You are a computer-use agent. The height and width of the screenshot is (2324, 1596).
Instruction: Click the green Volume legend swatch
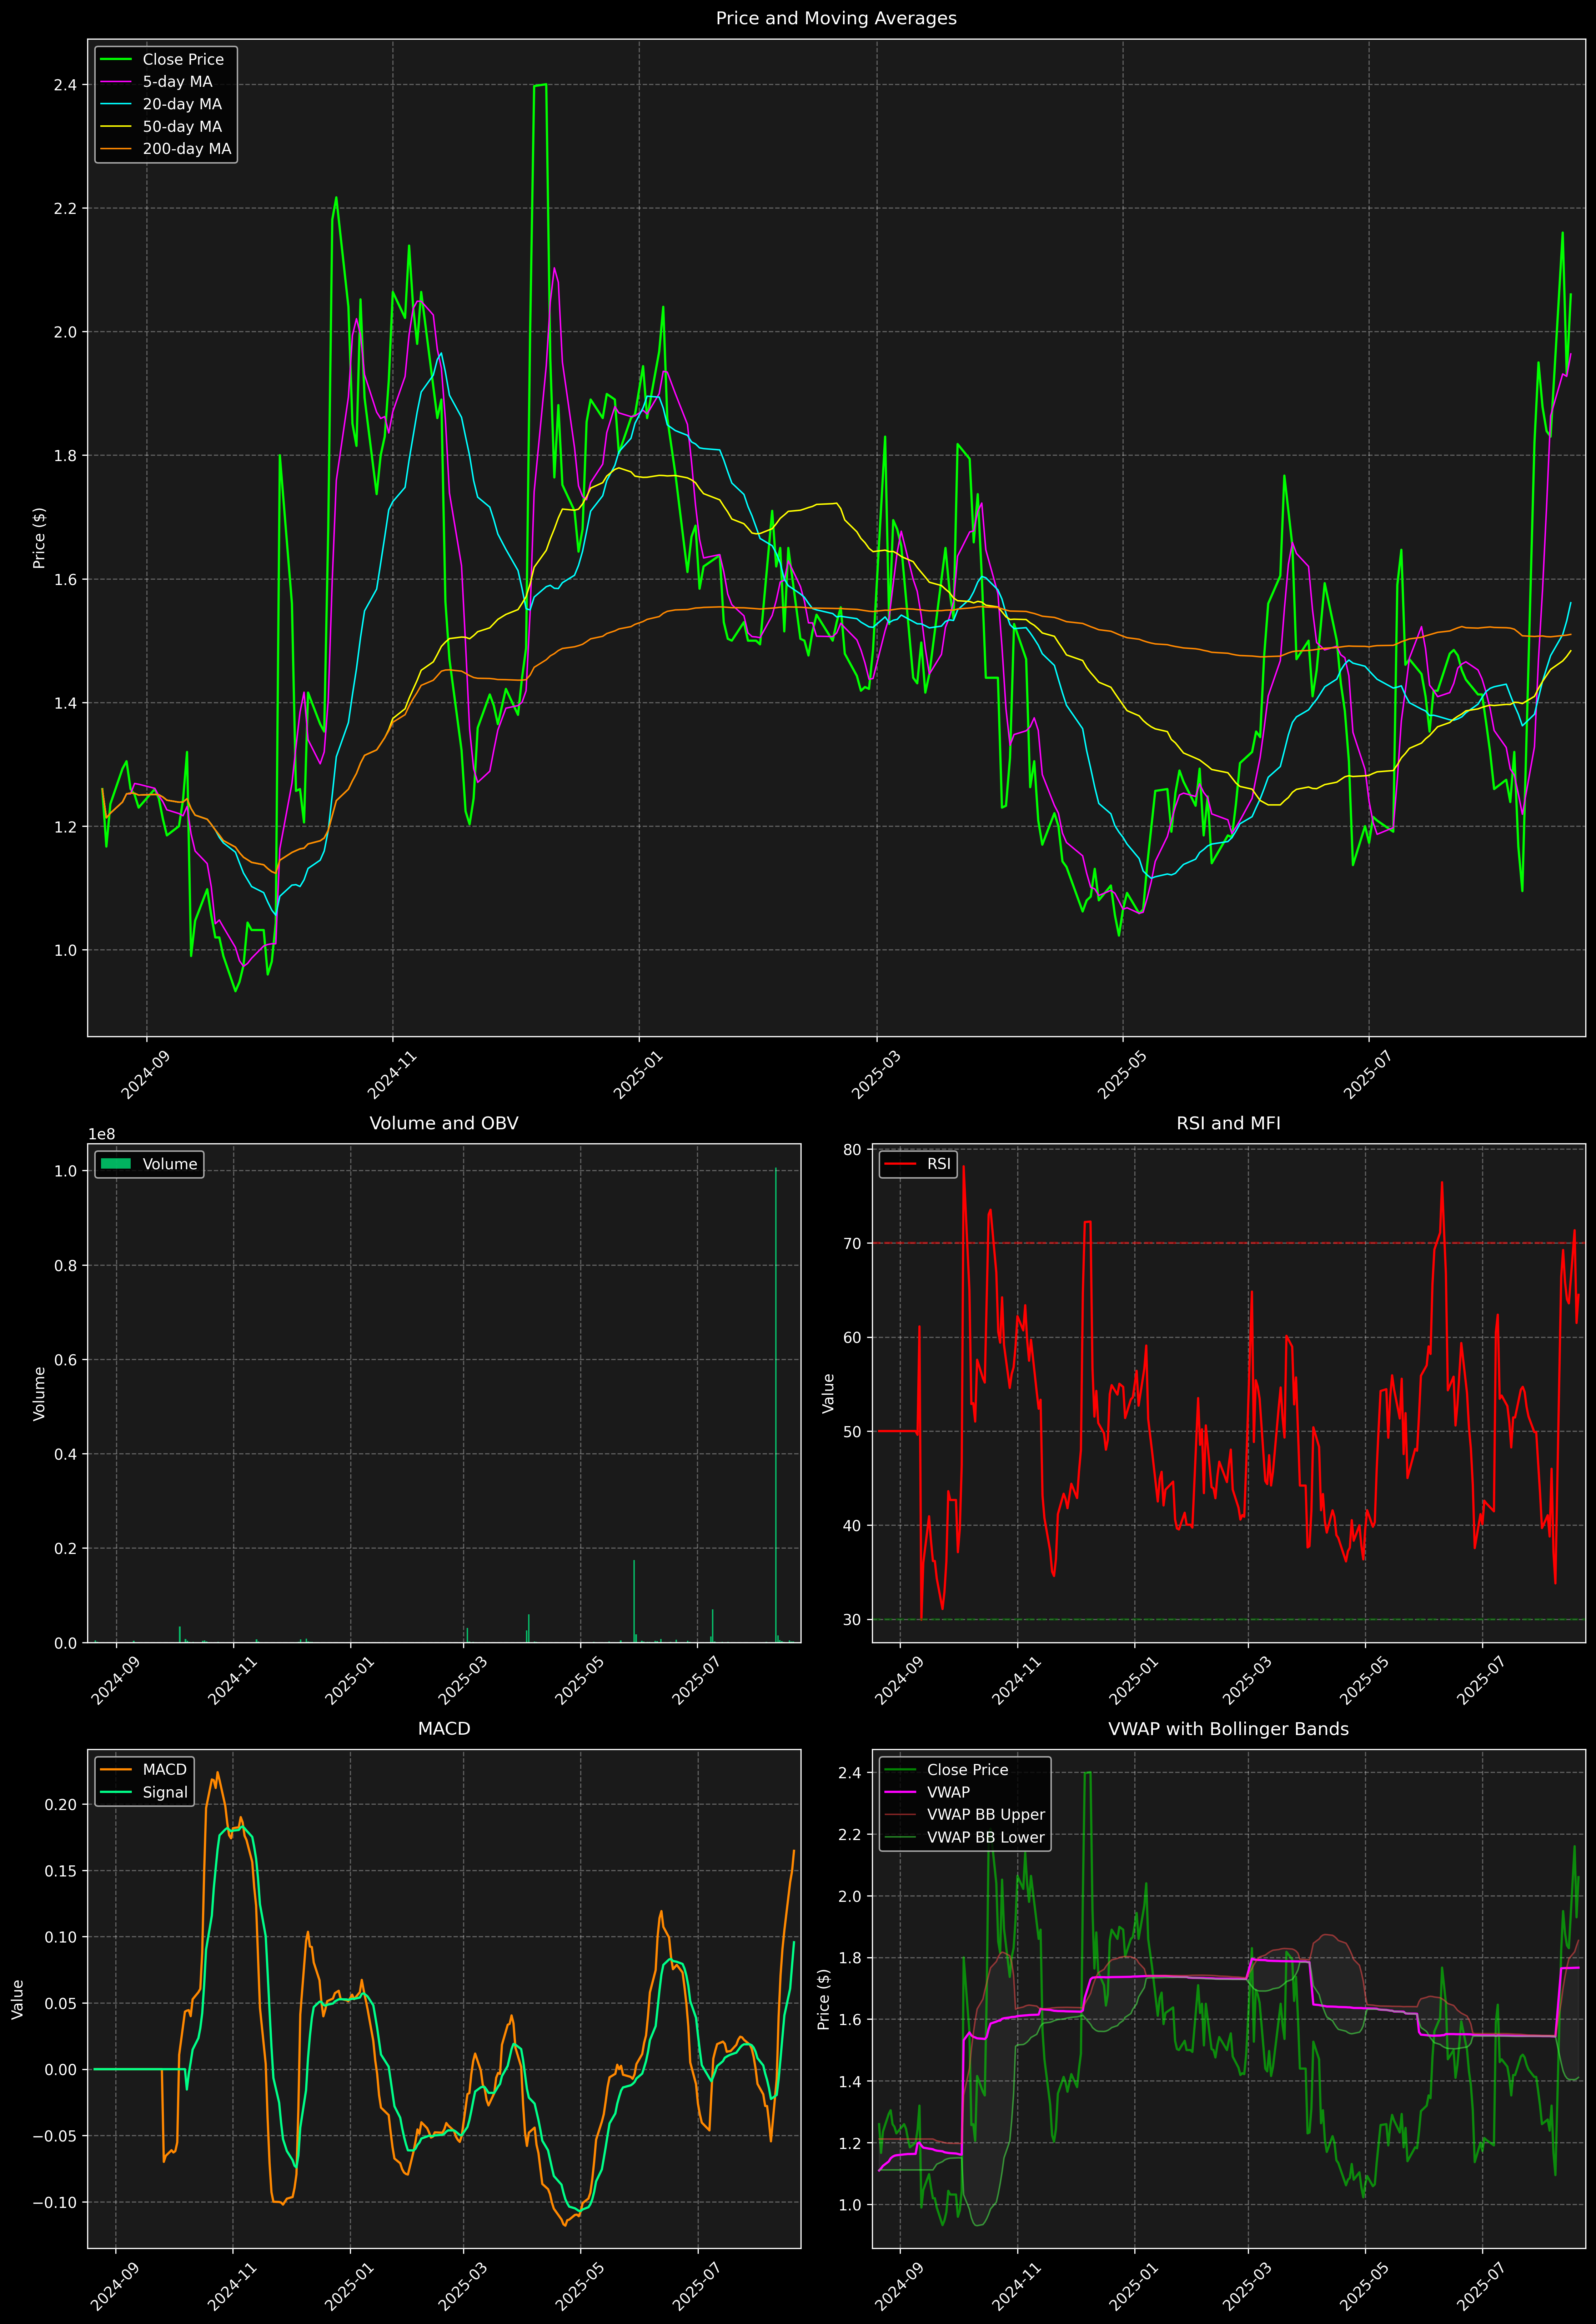116,1164
